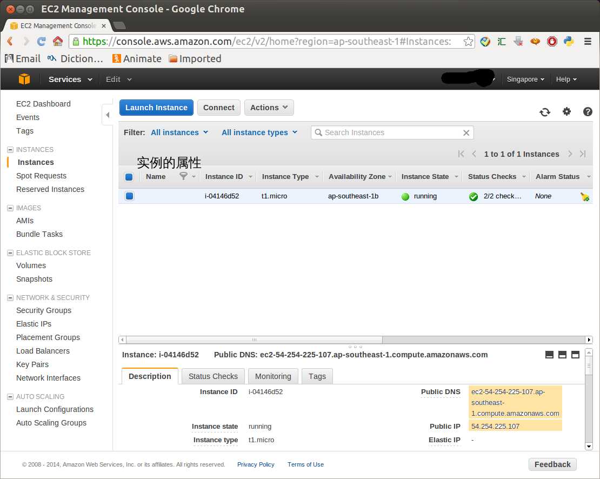The height and width of the screenshot is (479, 600).
Task: Click the create alarm icon in row
Action: point(585,197)
